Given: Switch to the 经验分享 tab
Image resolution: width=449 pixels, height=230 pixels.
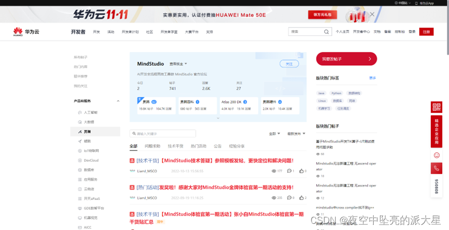Looking at the screenshot, I should 237,146.
